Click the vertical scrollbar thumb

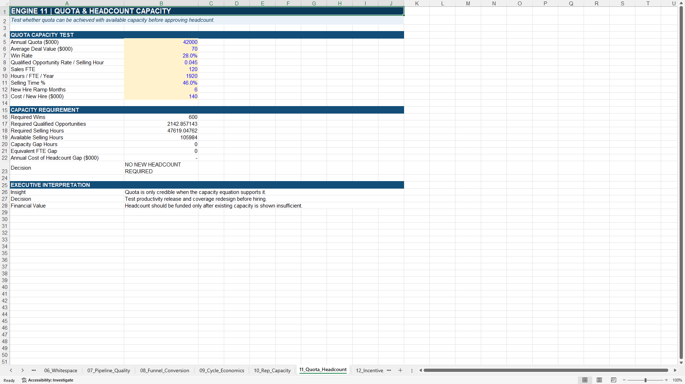(681, 182)
